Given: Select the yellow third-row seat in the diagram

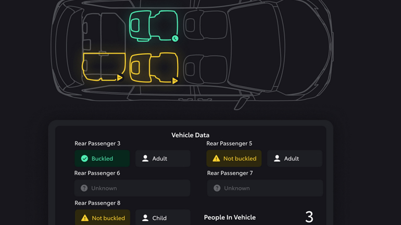Looking at the screenshot, I should [103, 67].
